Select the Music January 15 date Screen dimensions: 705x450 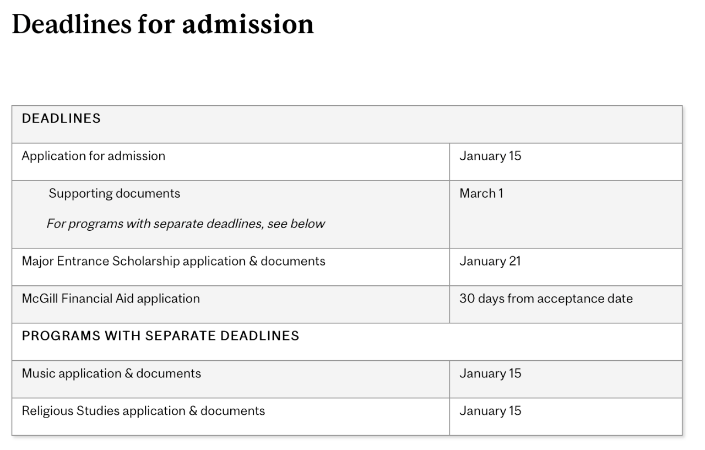490,373
